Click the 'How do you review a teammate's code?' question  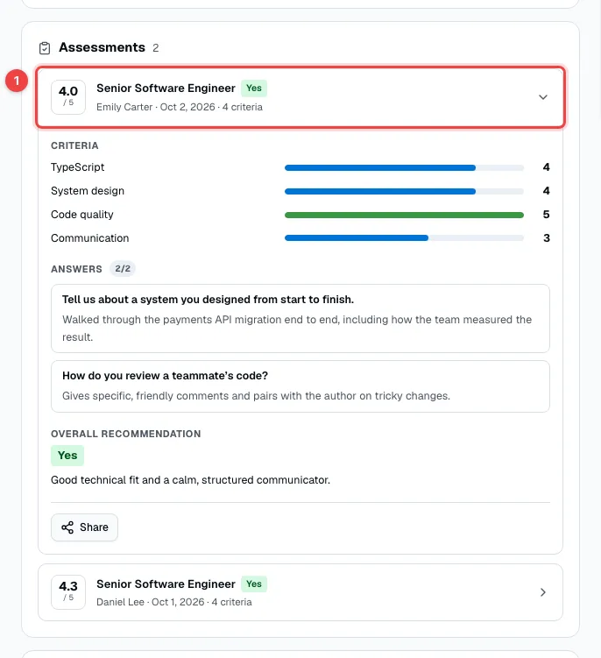coord(165,376)
